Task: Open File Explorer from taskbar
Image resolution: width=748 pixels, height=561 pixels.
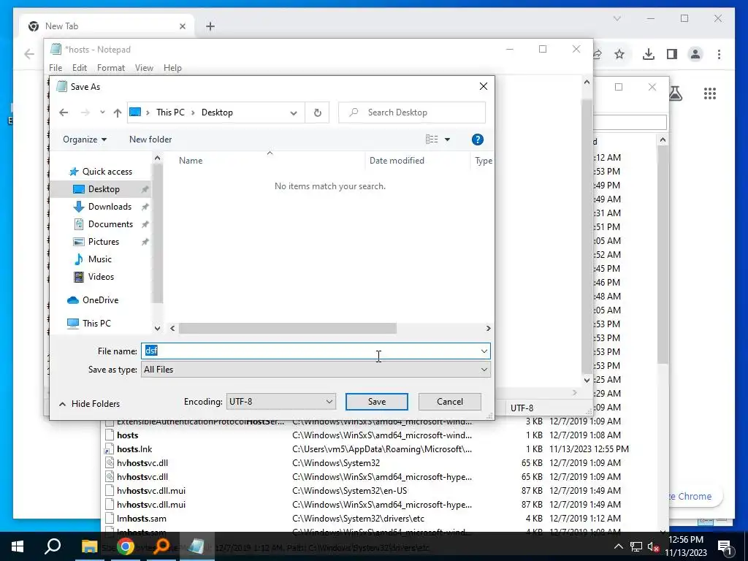Action: point(89,546)
